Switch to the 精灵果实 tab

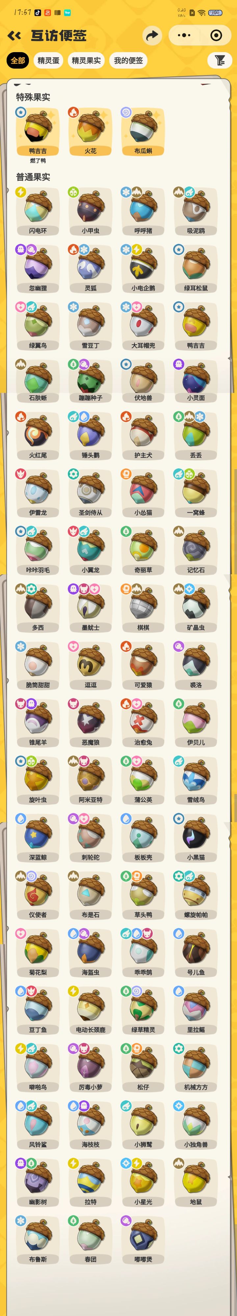(x=86, y=60)
